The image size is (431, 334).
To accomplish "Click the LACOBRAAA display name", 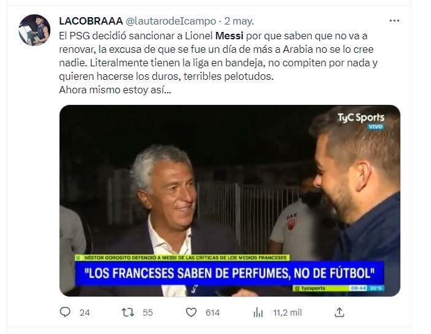I will 91,21.
